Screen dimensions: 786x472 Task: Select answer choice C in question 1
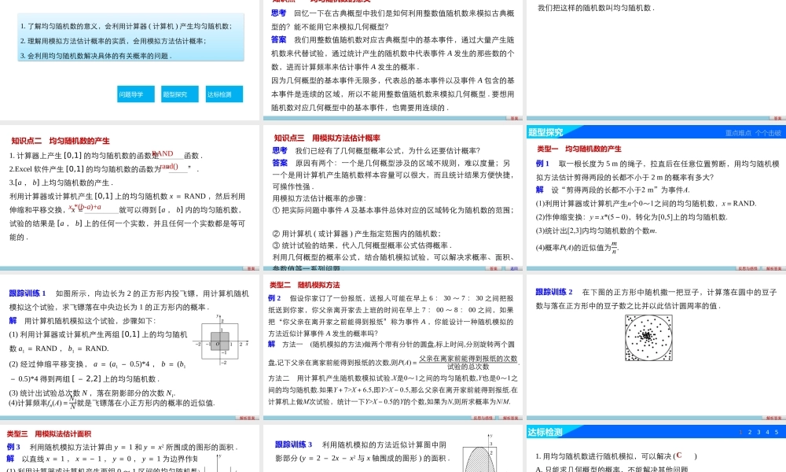pos(679,457)
